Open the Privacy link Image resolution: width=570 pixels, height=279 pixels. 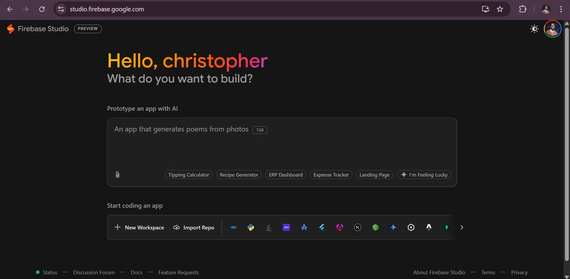519,272
